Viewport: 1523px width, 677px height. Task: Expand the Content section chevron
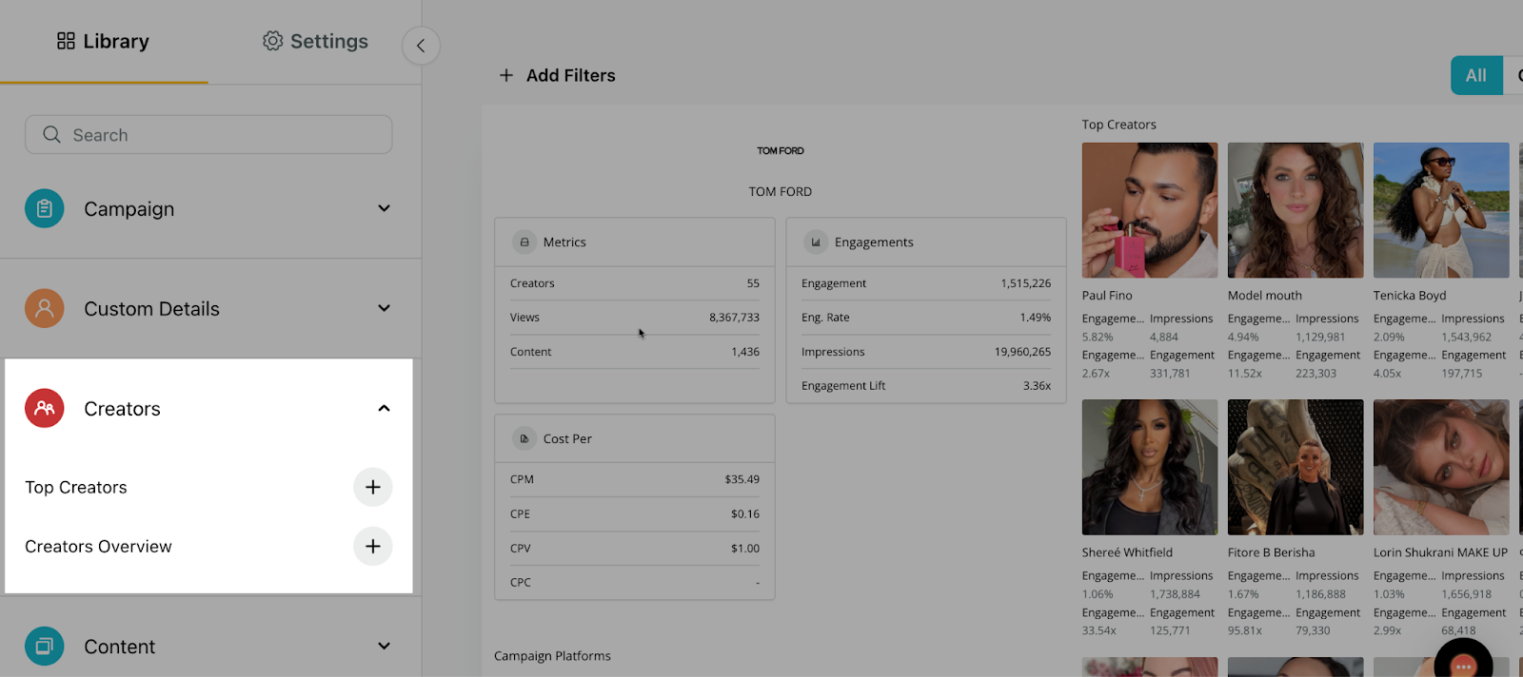coord(384,646)
